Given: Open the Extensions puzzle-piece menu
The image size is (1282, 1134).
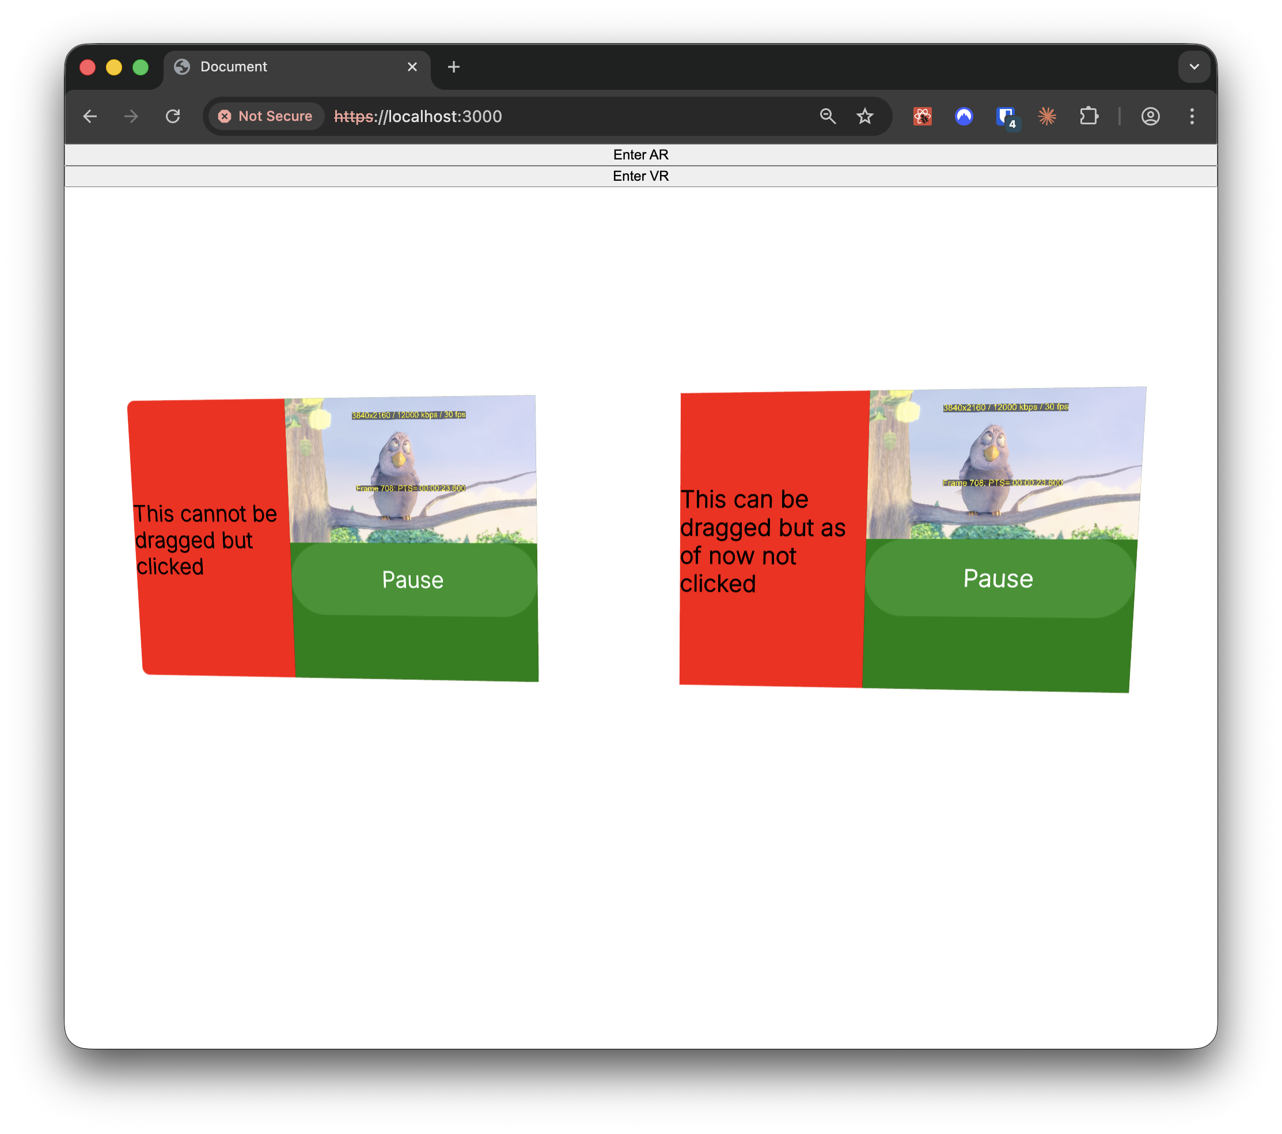Looking at the screenshot, I should (1090, 116).
